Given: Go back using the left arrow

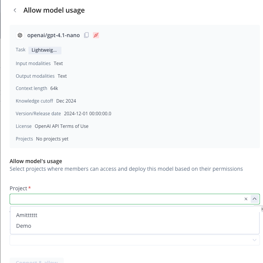Looking at the screenshot, I should click(x=15, y=10).
